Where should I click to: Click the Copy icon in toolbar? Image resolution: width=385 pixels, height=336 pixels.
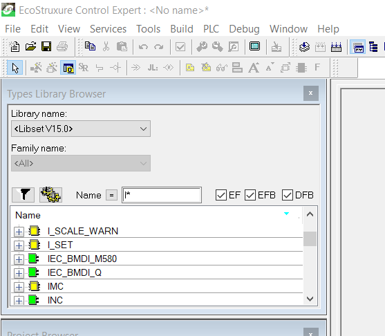tap(90, 46)
